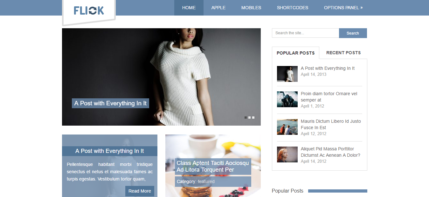This screenshot has height=197, width=429.
Task: Click the Flick logo in header
Action: [89, 10]
